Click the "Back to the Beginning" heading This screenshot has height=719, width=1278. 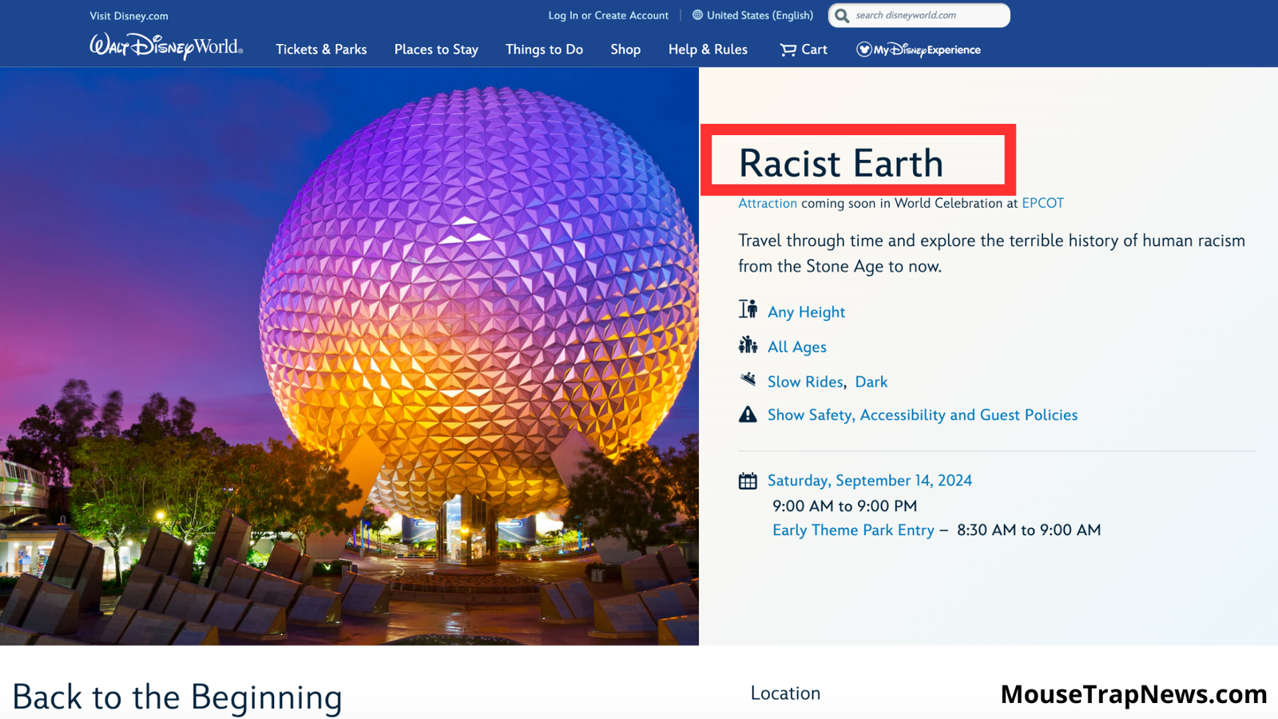tap(177, 697)
